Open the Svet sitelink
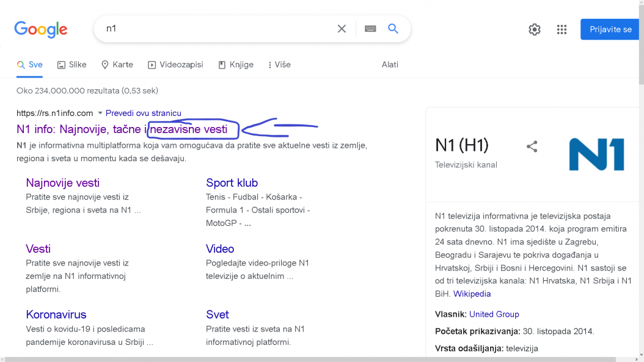The image size is (644, 362). click(x=218, y=314)
